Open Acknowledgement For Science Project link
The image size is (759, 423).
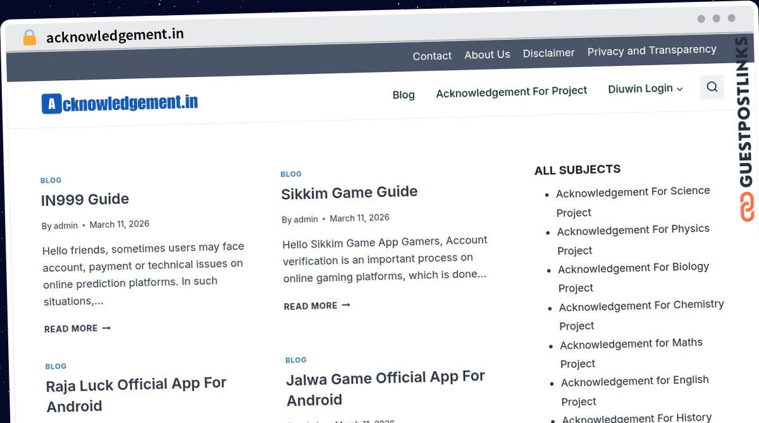pyautogui.click(x=633, y=202)
